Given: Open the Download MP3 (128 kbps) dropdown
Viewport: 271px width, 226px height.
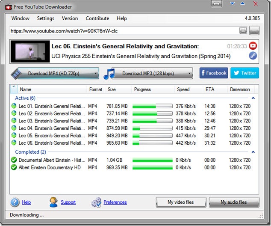Looking at the screenshot, I should [x=189, y=74].
